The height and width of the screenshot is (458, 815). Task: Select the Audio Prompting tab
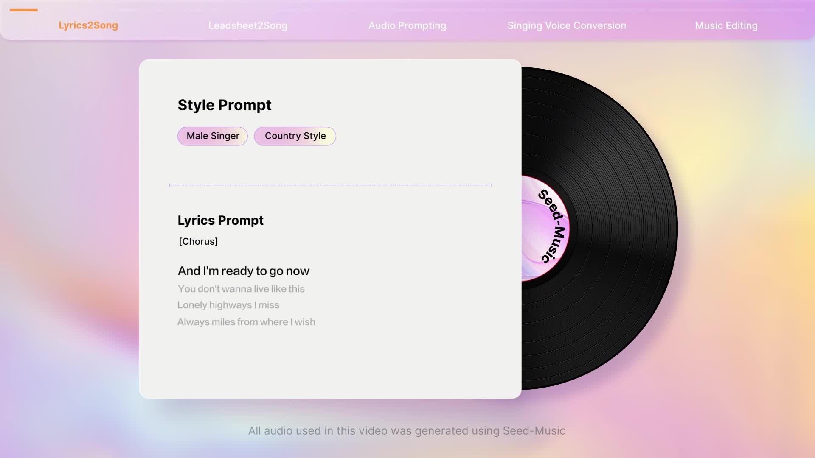tap(407, 25)
